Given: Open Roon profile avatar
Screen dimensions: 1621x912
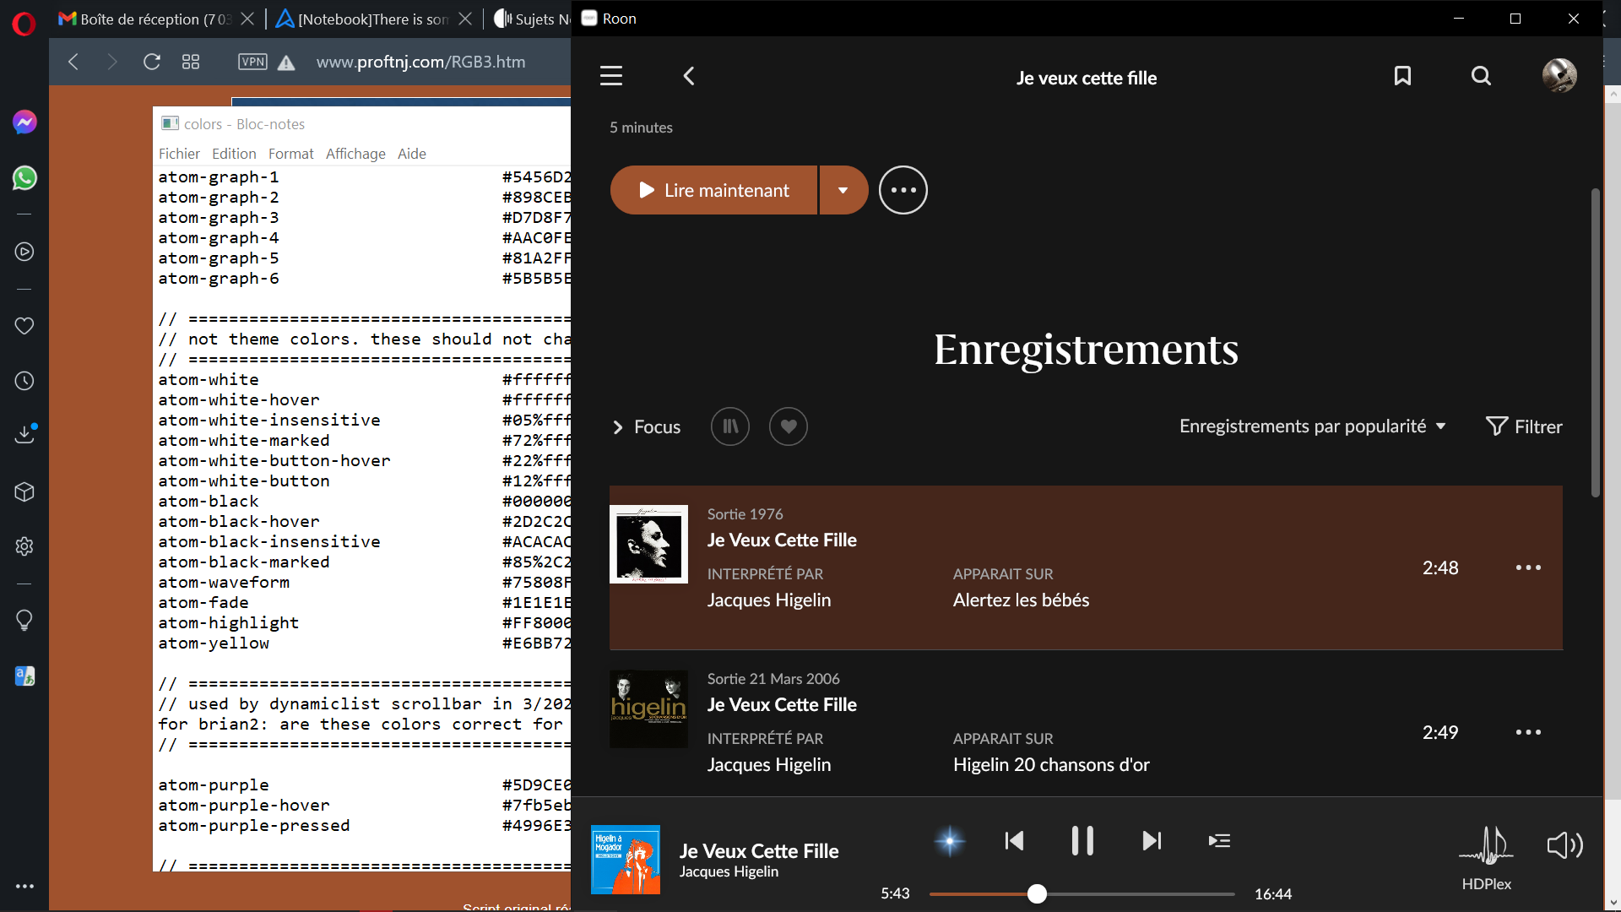Looking at the screenshot, I should pos(1559,75).
